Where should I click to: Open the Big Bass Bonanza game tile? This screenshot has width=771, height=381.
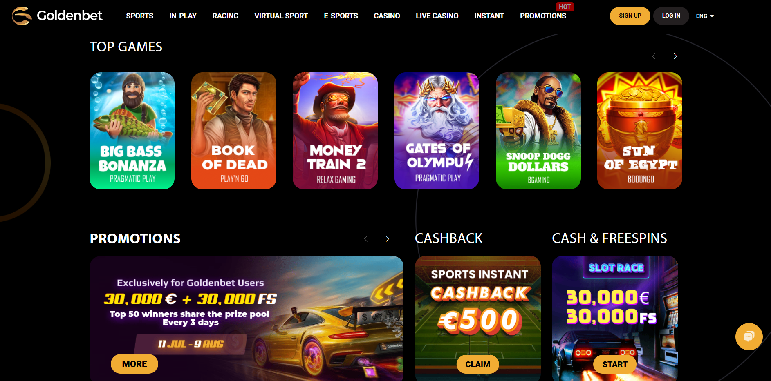[132, 131]
